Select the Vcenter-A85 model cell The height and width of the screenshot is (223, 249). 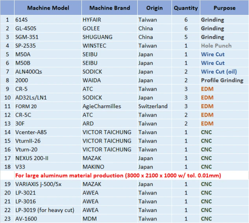point(48,132)
